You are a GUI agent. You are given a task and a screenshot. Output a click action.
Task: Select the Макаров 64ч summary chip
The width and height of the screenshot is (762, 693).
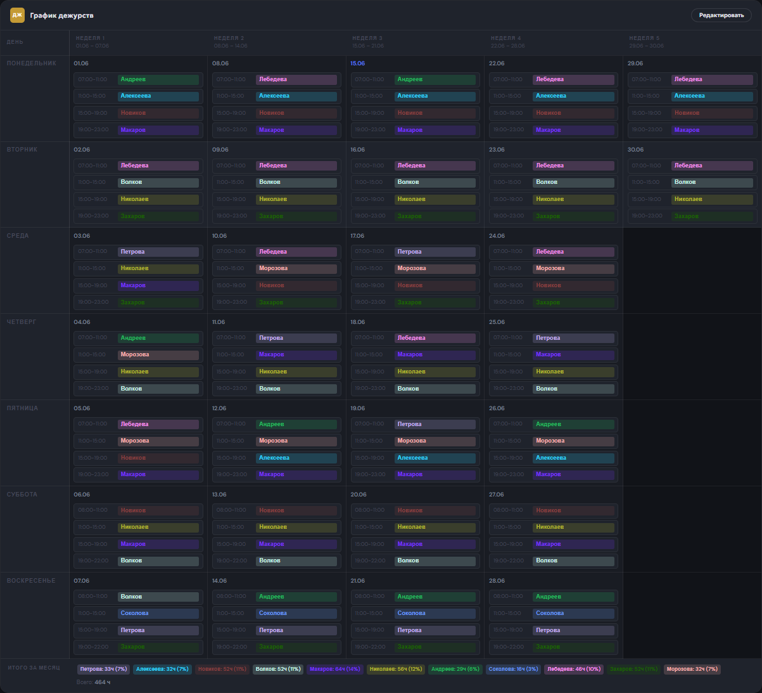tap(335, 669)
